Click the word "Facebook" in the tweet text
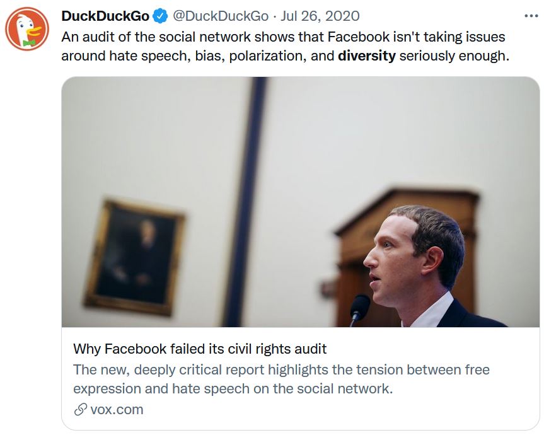 [x=357, y=37]
